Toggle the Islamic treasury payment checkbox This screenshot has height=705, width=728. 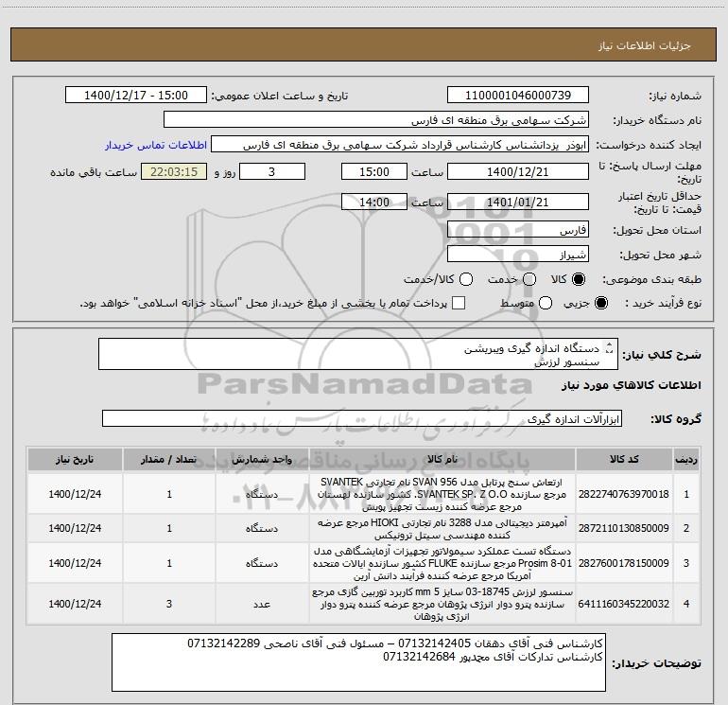(459, 303)
